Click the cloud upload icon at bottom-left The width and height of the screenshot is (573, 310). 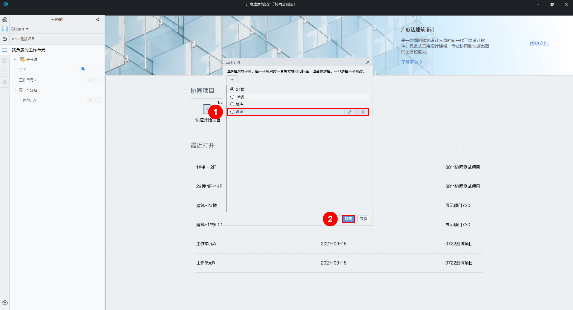coord(5,303)
